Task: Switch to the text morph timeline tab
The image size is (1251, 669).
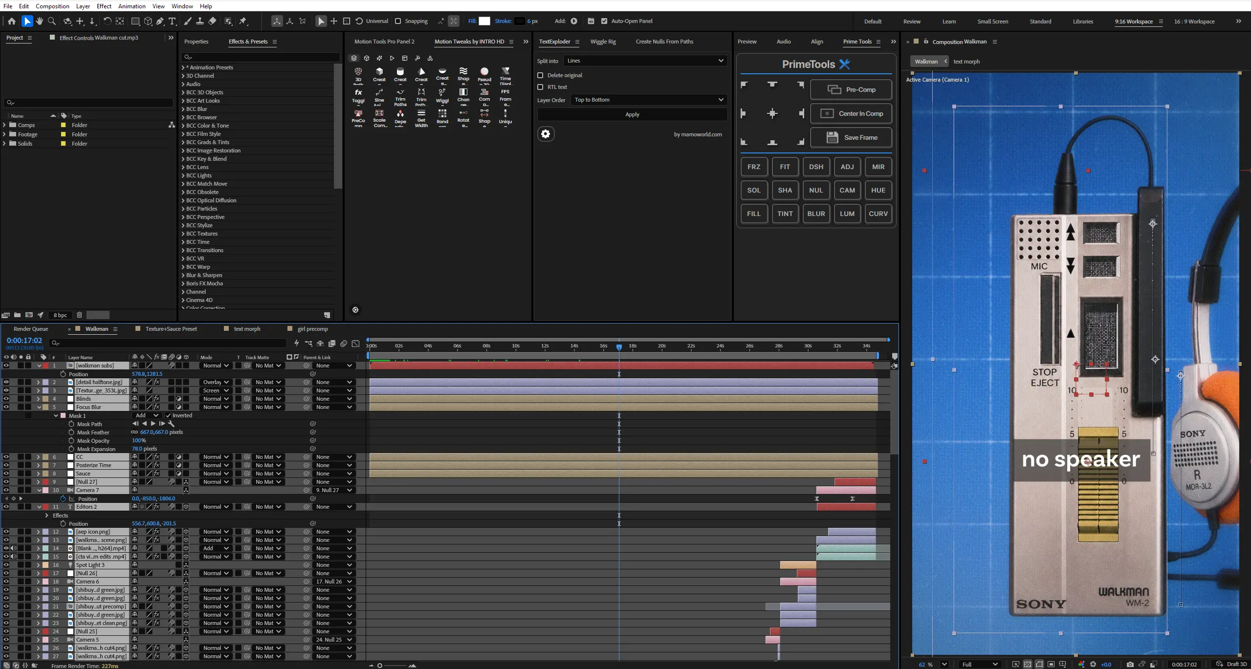Action: coord(247,329)
